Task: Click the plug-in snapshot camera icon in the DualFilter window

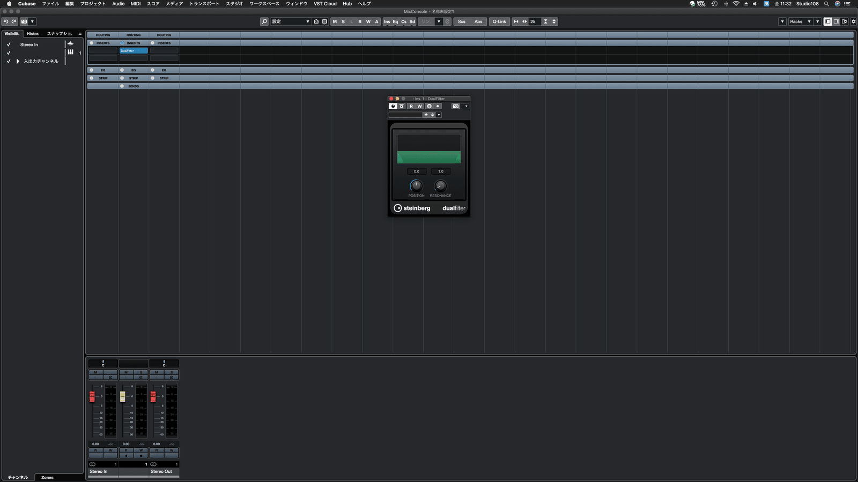Action: (456, 106)
